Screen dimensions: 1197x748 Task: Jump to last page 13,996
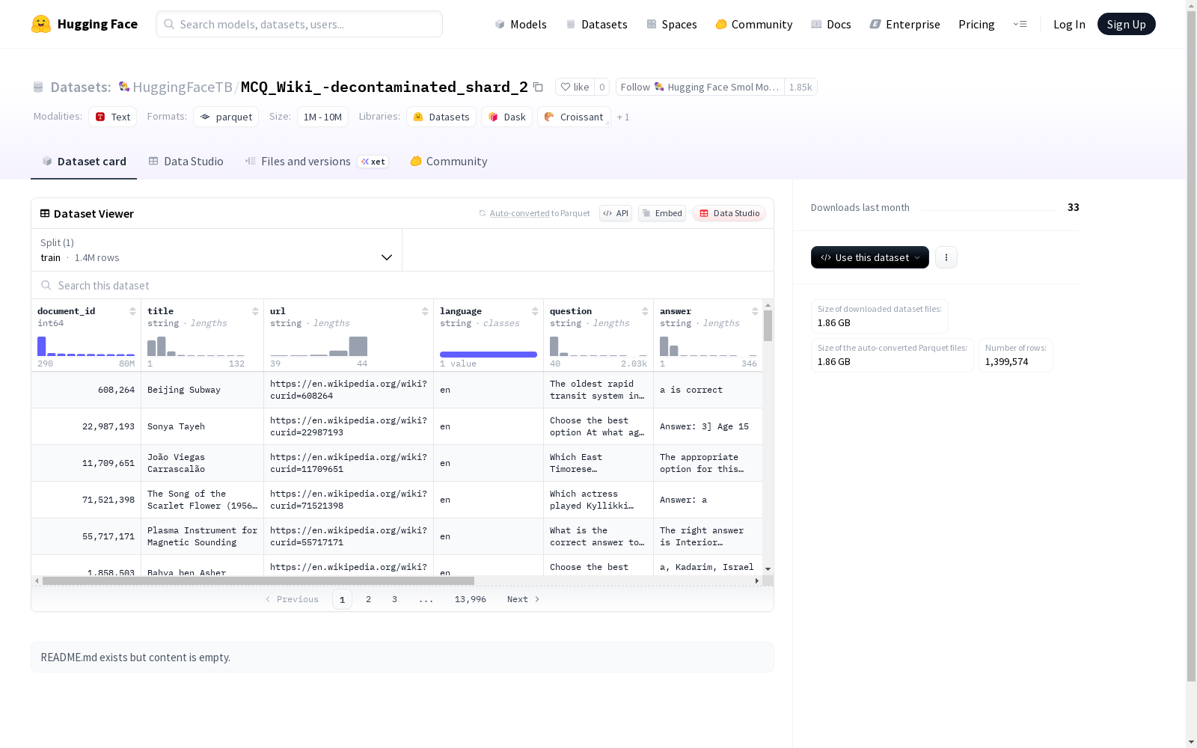pos(471,599)
